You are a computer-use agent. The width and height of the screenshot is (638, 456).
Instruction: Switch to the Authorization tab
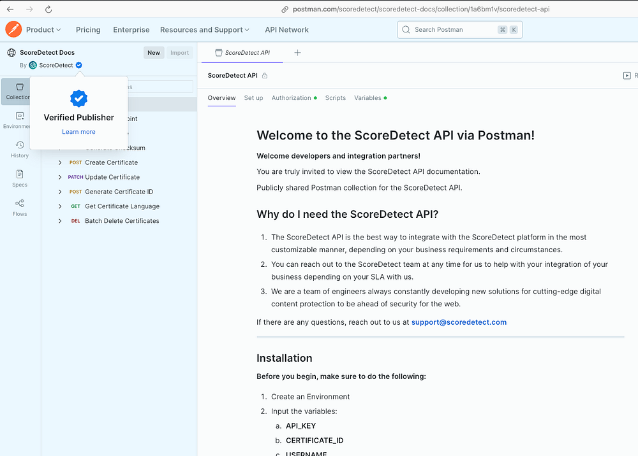click(x=293, y=98)
